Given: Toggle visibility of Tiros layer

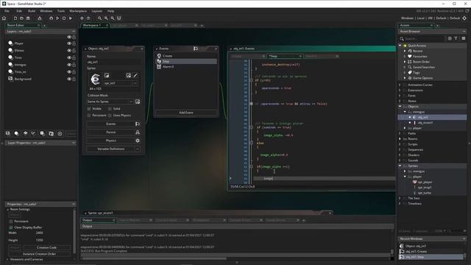Looking at the screenshot, I should [69, 57].
